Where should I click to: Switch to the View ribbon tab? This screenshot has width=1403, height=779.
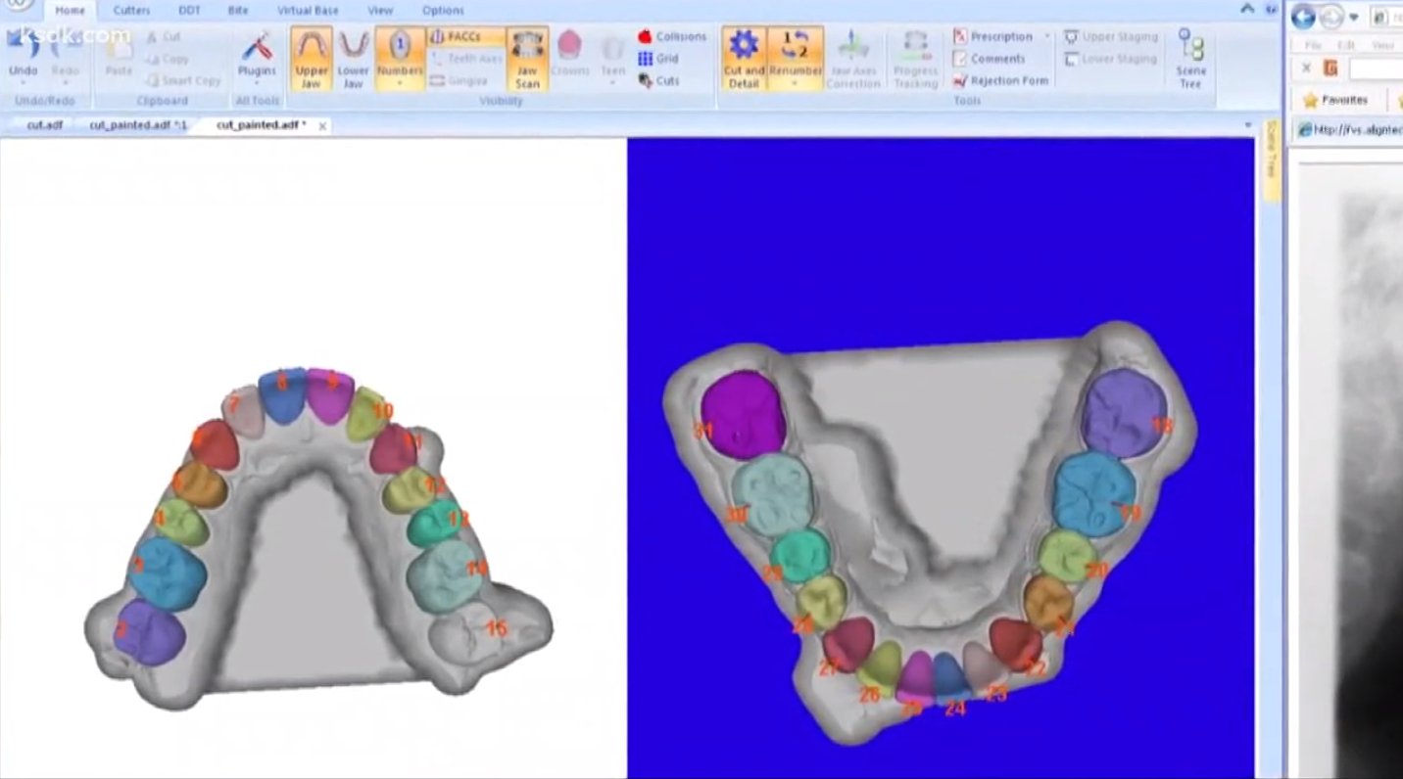(380, 10)
